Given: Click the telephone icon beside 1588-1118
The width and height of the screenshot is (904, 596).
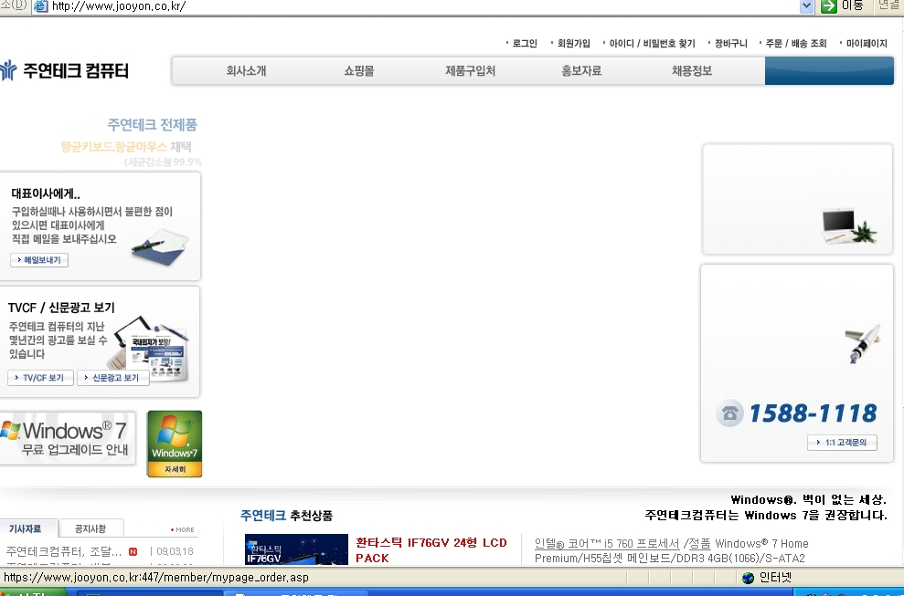Looking at the screenshot, I should click(730, 413).
